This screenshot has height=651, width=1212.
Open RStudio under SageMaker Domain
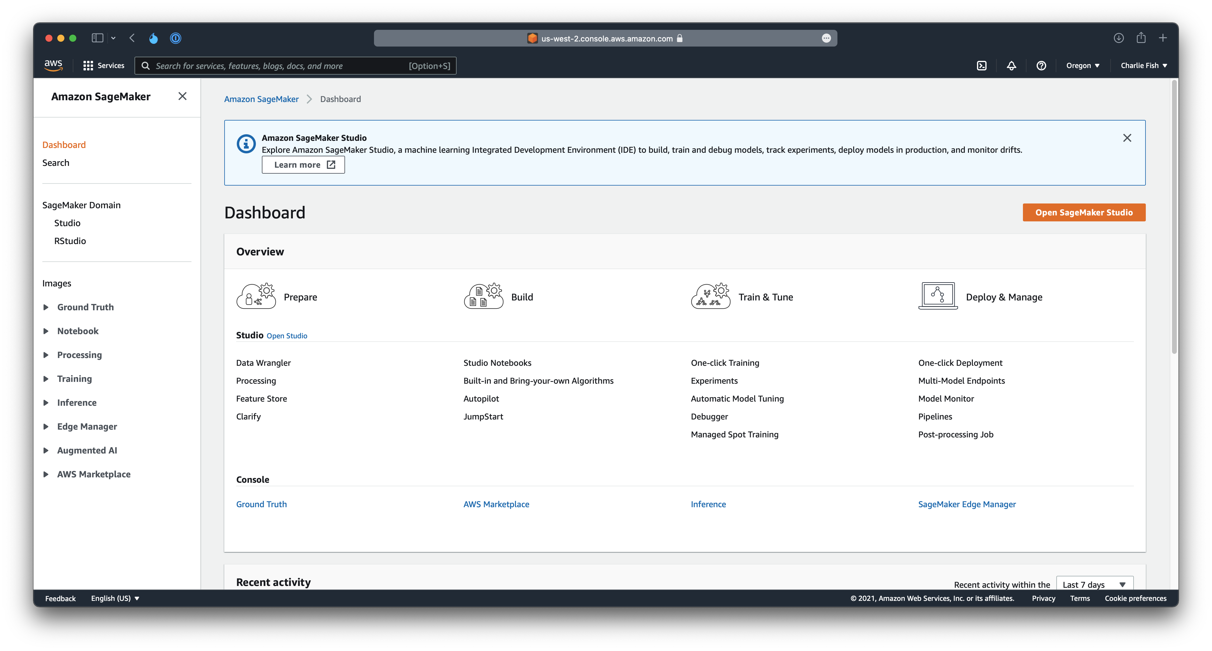click(70, 240)
